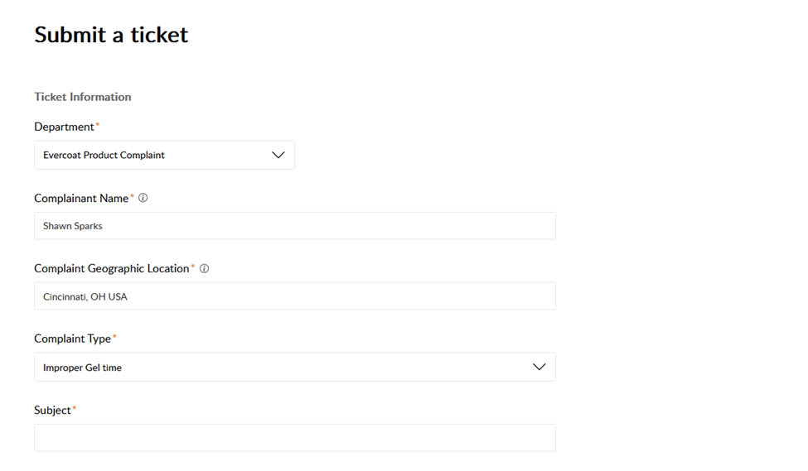Open the dropdown showing Evercoat Product Complaint
The width and height of the screenshot is (808, 471).
(164, 155)
